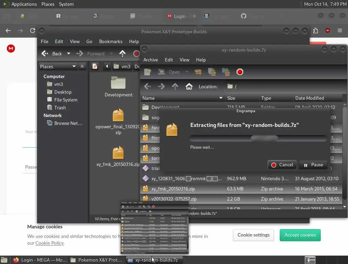
Task: Sort archive list by Type column
Action: click(276, 98)
